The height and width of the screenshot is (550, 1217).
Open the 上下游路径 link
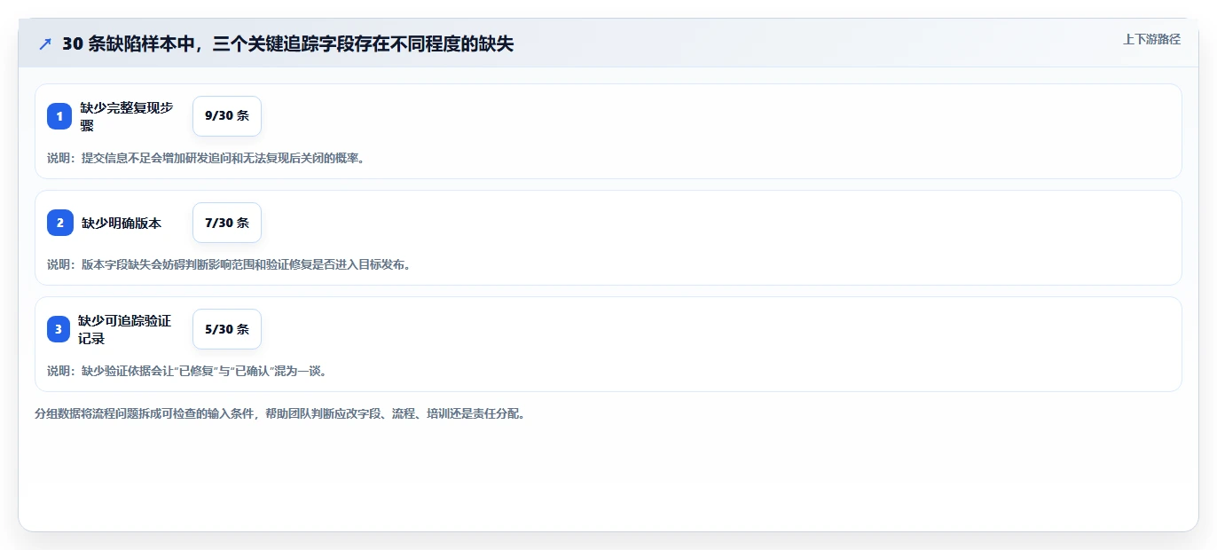pos(1151,39)
